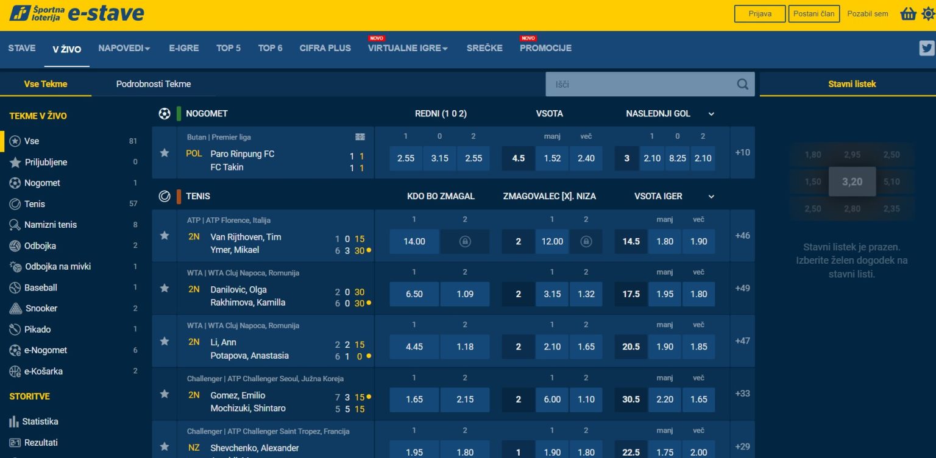This screenshot has height=458, width=936.
Task: Open Statistika under Storitve
Action: pyautogui.click(x=40, y=421)
